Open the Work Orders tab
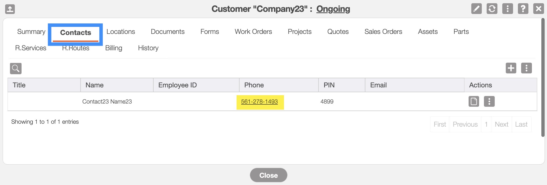547x185 pixels. 253,31
